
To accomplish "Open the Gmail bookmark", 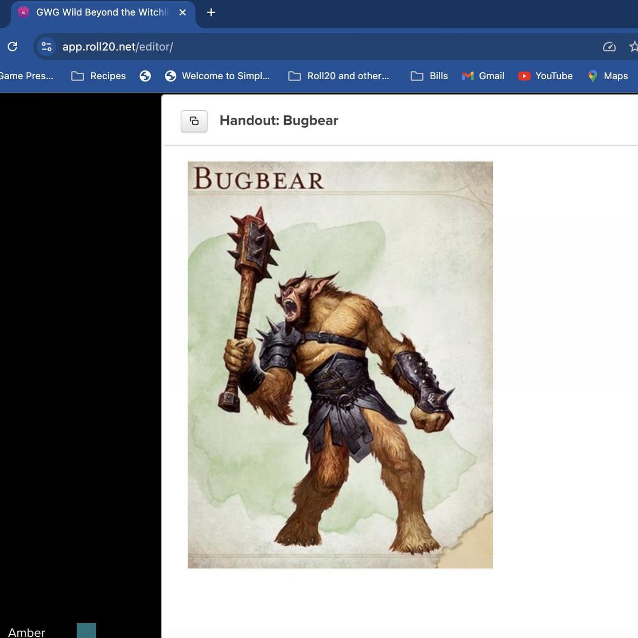I will [x=483, y=76].
